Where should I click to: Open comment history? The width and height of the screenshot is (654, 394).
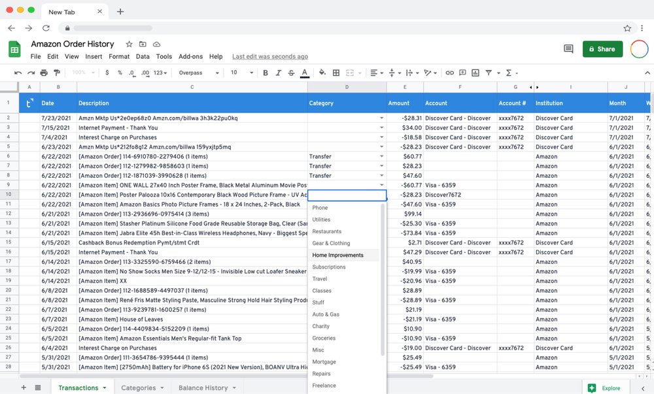click(568, 49)
